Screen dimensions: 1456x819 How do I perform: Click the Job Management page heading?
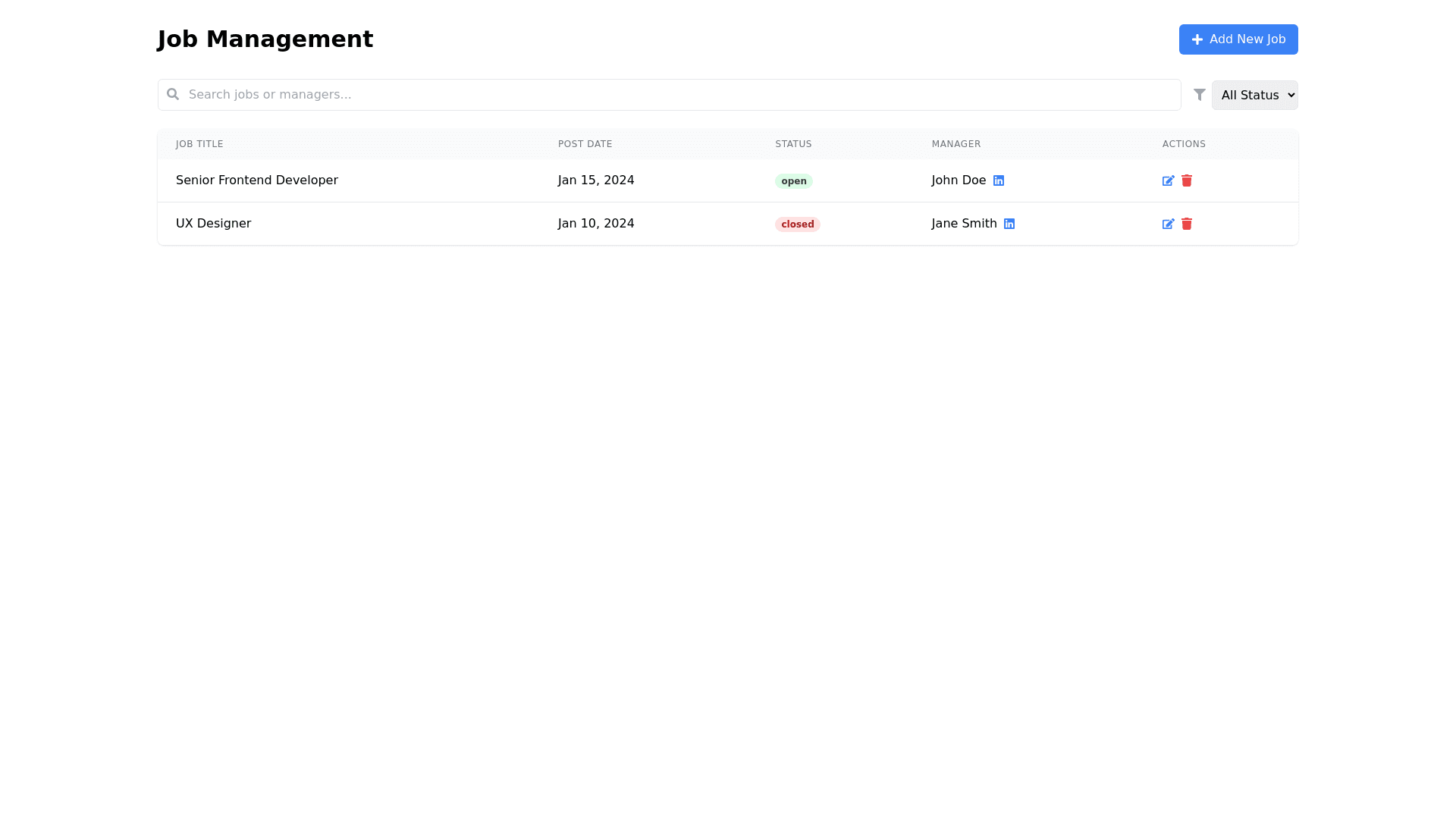coord(265,39)
